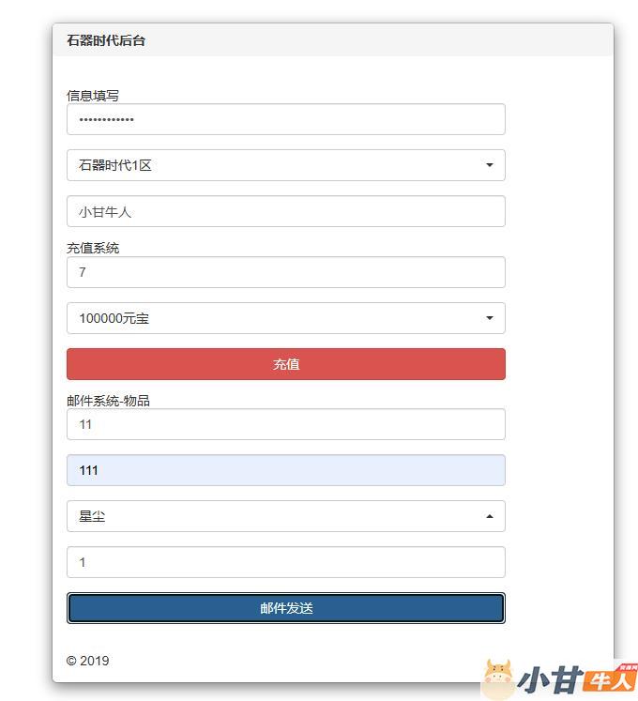Focus the masked password field

pos(285,119)
